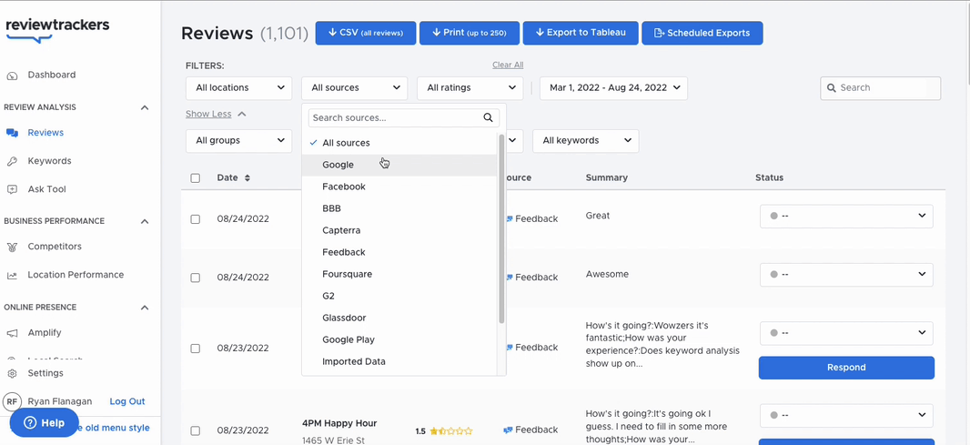970x445 pixels.
Task: Check the box for the 4PM Happy Hour row
Action: 196,430
